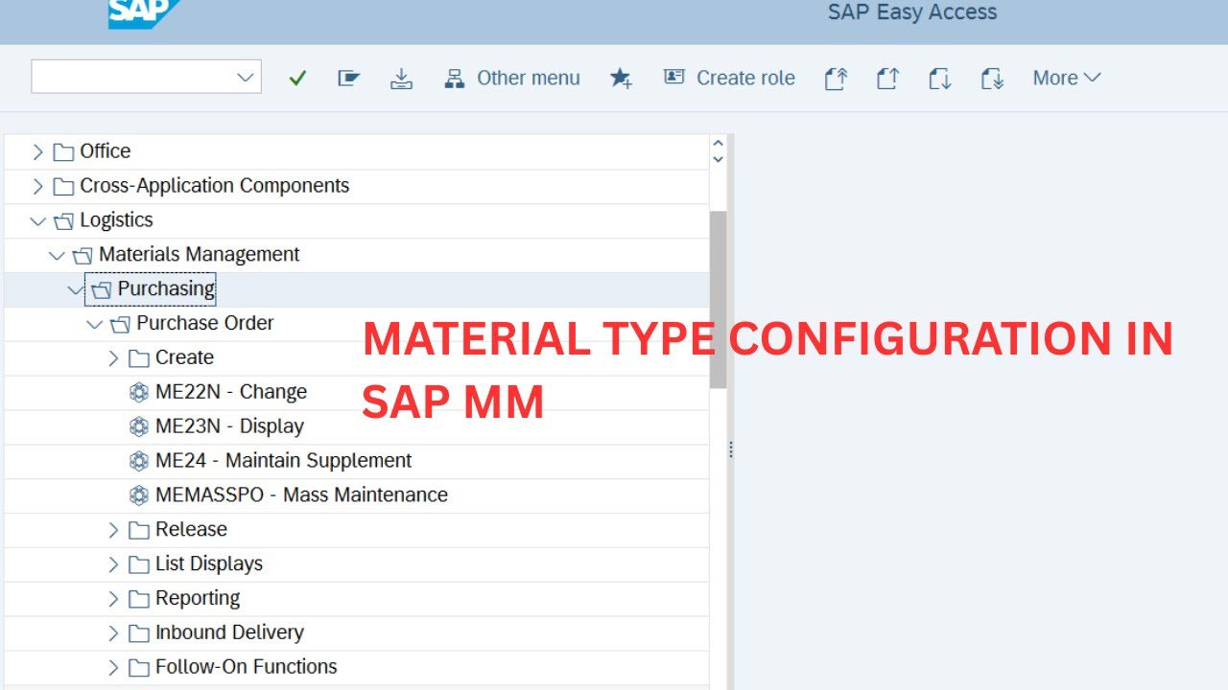This screenshot has height=690, width=1228.
Task: Select the Materials Management tree label
Action: pyautogui.click(x=200, y=254)
